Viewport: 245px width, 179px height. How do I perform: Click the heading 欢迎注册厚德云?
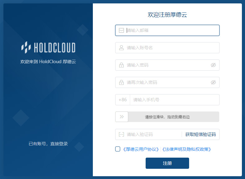point(167,15)
